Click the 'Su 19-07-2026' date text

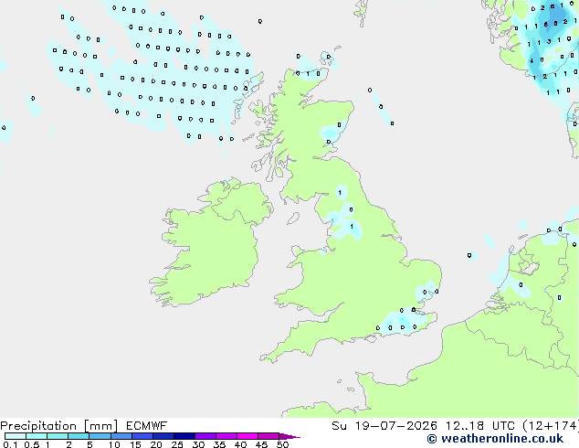pos(384,426)
